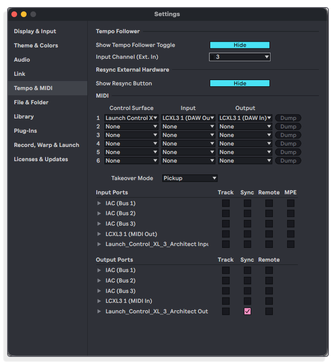
Task: Enable Sync for input IAC (Bus 1)
Action: 247,203
